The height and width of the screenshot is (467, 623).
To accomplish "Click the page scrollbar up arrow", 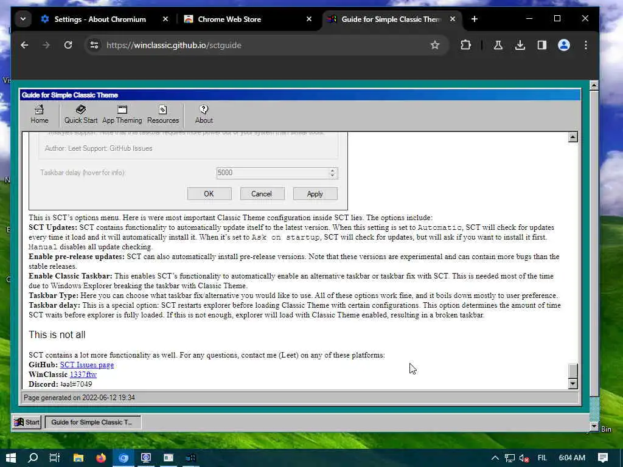I will 594,85.
